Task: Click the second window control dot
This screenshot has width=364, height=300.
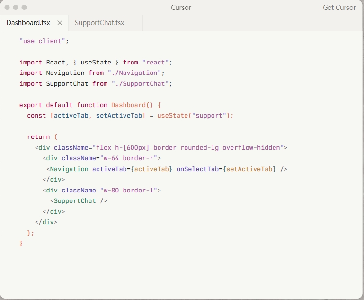Action: [16, 8]
